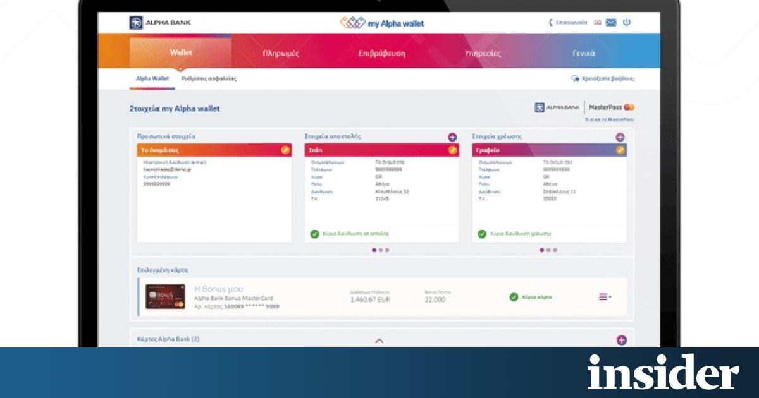This screenshot has width=759, height=398.
Task: Log out with the power icon
Action: [627, 23]
